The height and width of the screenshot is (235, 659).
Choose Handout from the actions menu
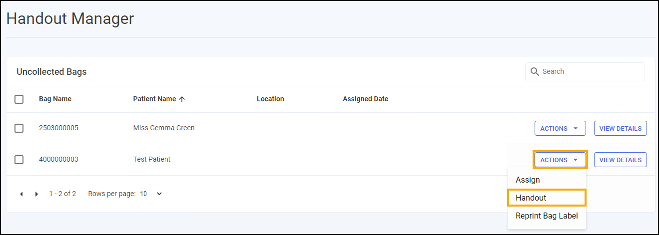(x=531, y=198)
